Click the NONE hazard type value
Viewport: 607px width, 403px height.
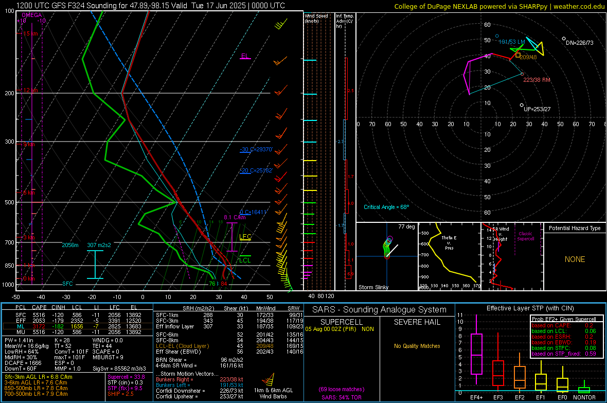point(575,259)
